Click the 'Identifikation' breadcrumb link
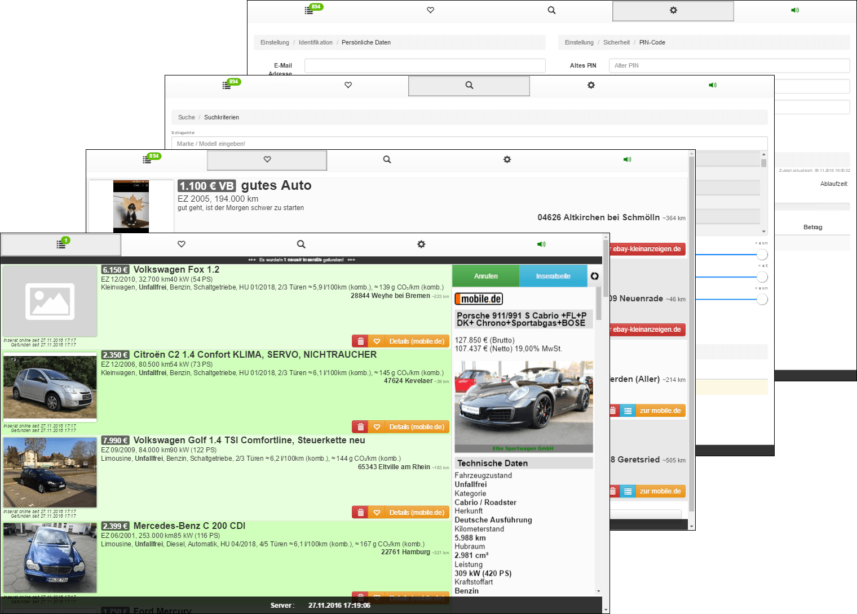857x614 pixels. point(315,42)
